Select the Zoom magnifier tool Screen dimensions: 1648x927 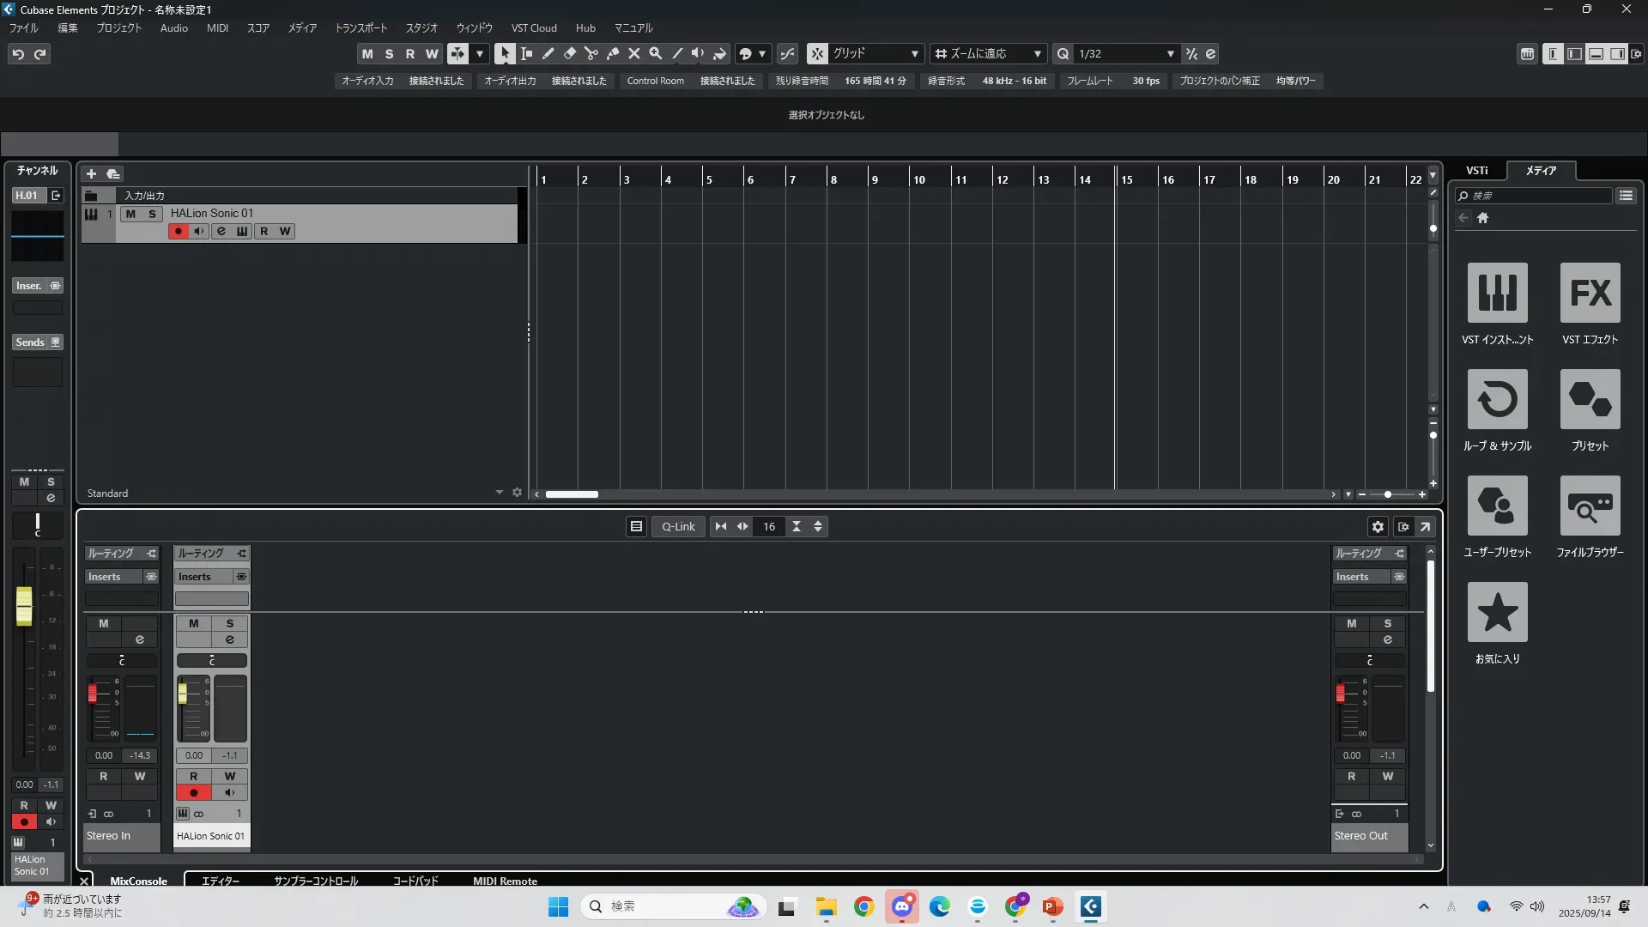click(x=656, y=53)
